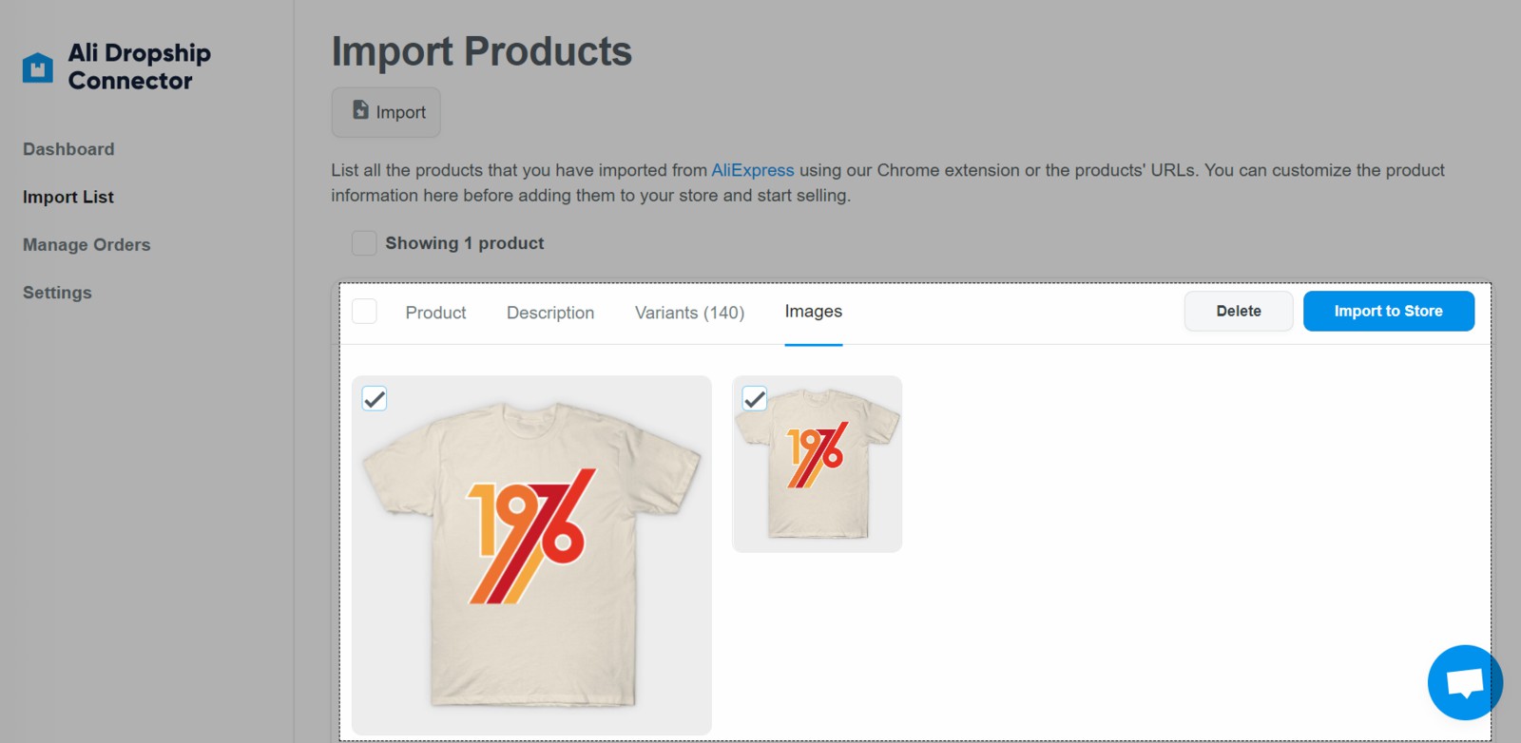Open the Dashboard page
1521x743 pixels.
pyautogui.click(x=68, y=149)
